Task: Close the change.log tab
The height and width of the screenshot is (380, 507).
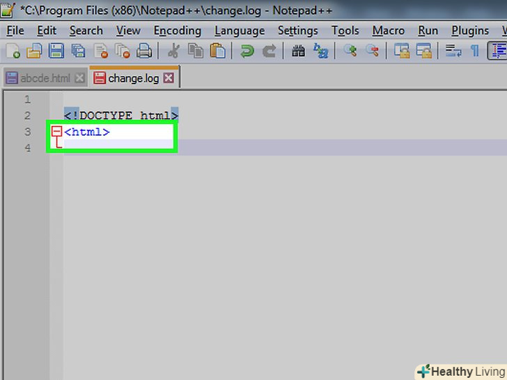Action: coord(169,78)
